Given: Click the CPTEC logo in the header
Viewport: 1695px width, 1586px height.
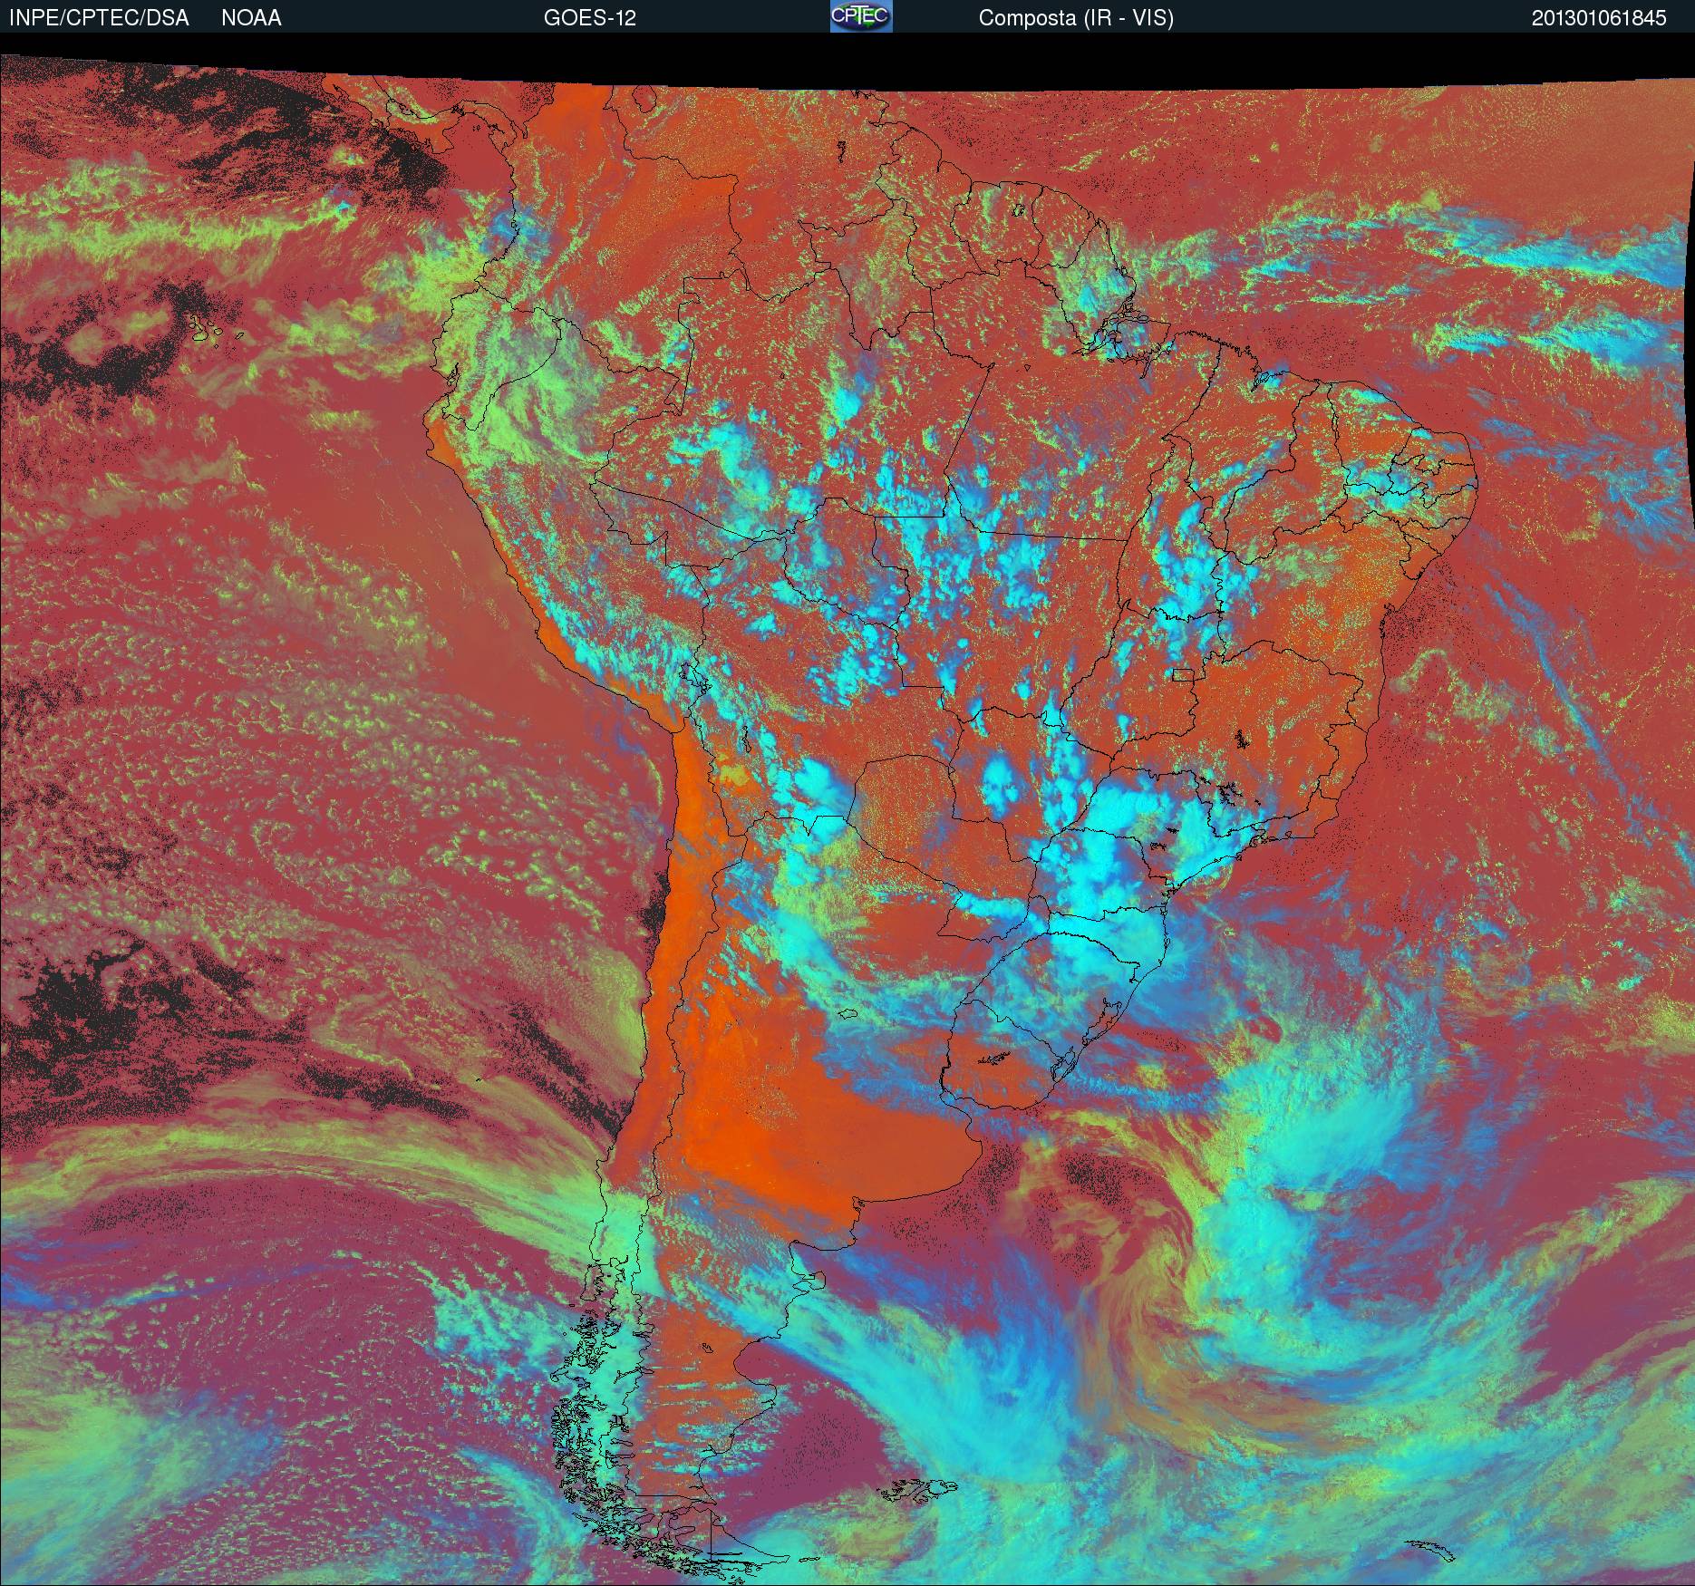Looking at the screenshot, I should point(861,16).
